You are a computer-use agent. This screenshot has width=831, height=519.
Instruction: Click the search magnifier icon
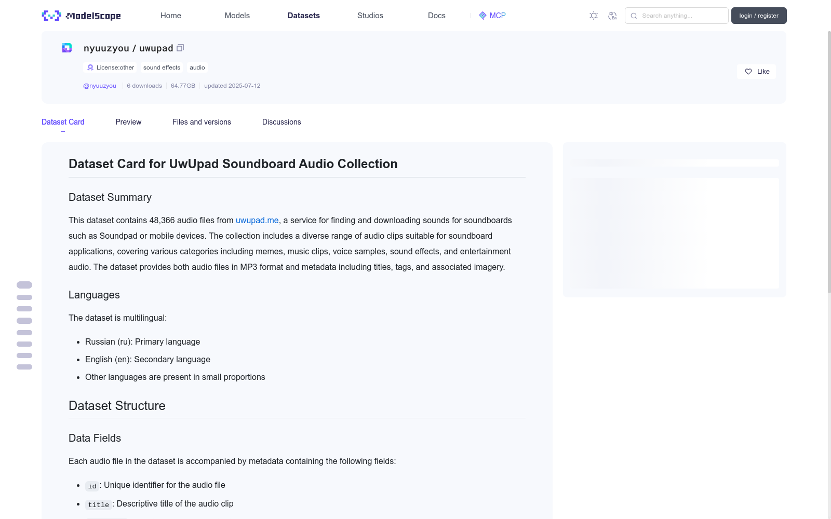coord(634,16)
